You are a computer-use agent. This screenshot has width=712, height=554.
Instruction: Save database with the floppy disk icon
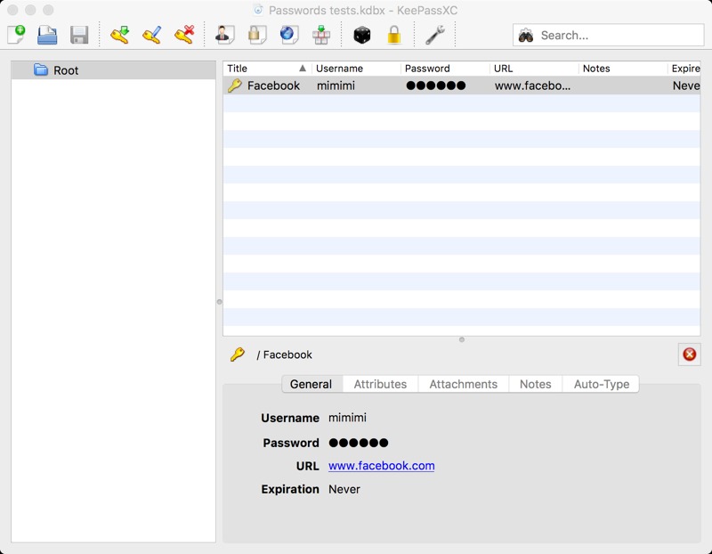79,35
